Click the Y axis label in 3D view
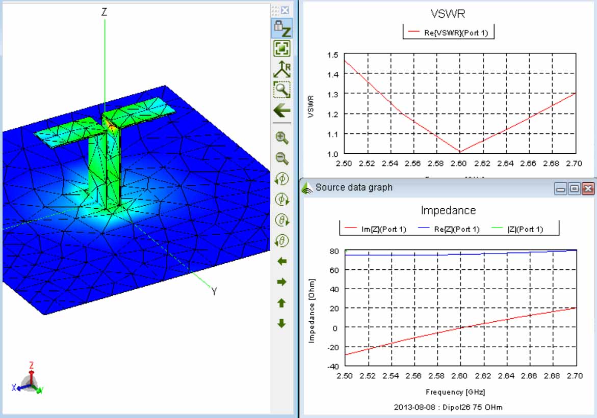 214,291
